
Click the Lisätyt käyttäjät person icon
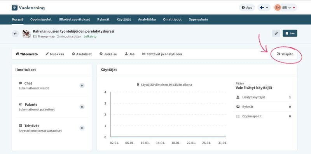[238, 97]
